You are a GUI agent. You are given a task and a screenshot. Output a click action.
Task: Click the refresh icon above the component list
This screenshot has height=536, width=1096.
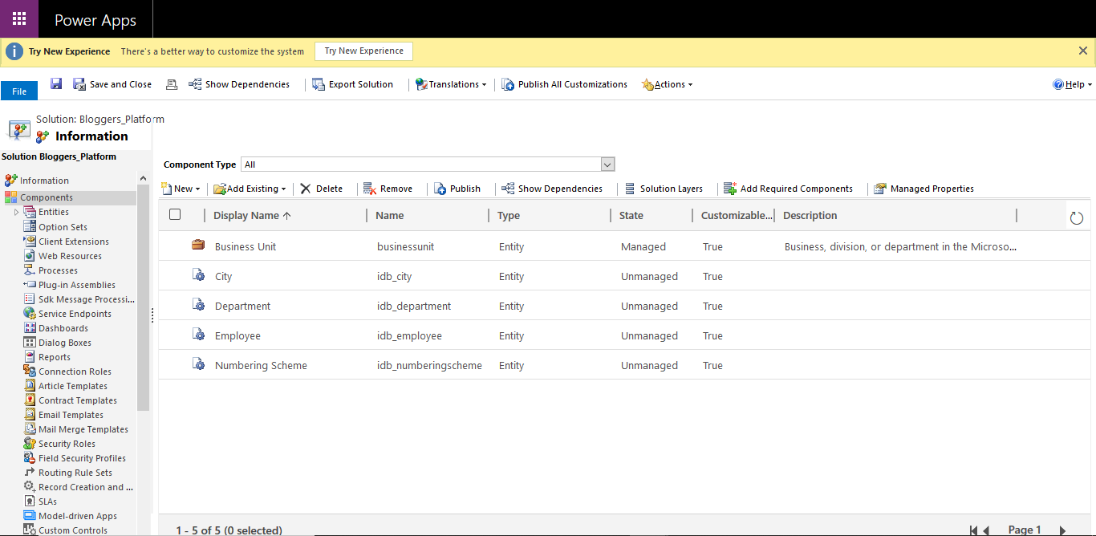[x=1076, y=217]
